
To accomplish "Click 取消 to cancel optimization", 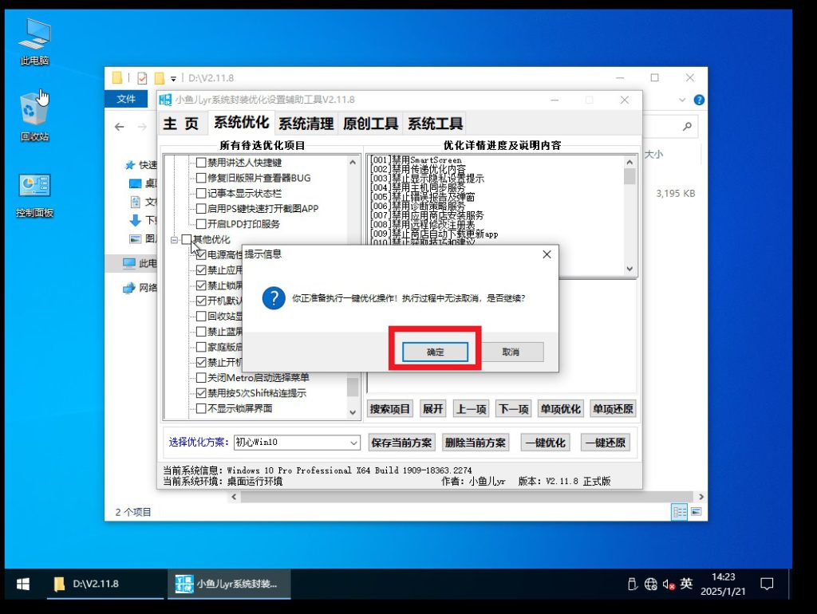I will pyautogui.click(x=511, y=352).
